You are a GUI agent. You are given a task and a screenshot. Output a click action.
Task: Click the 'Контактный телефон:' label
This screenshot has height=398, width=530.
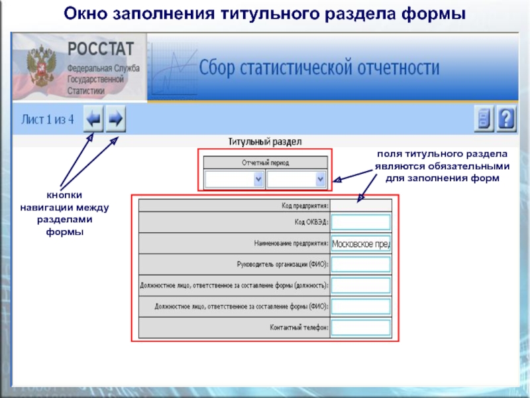(299, 328)
